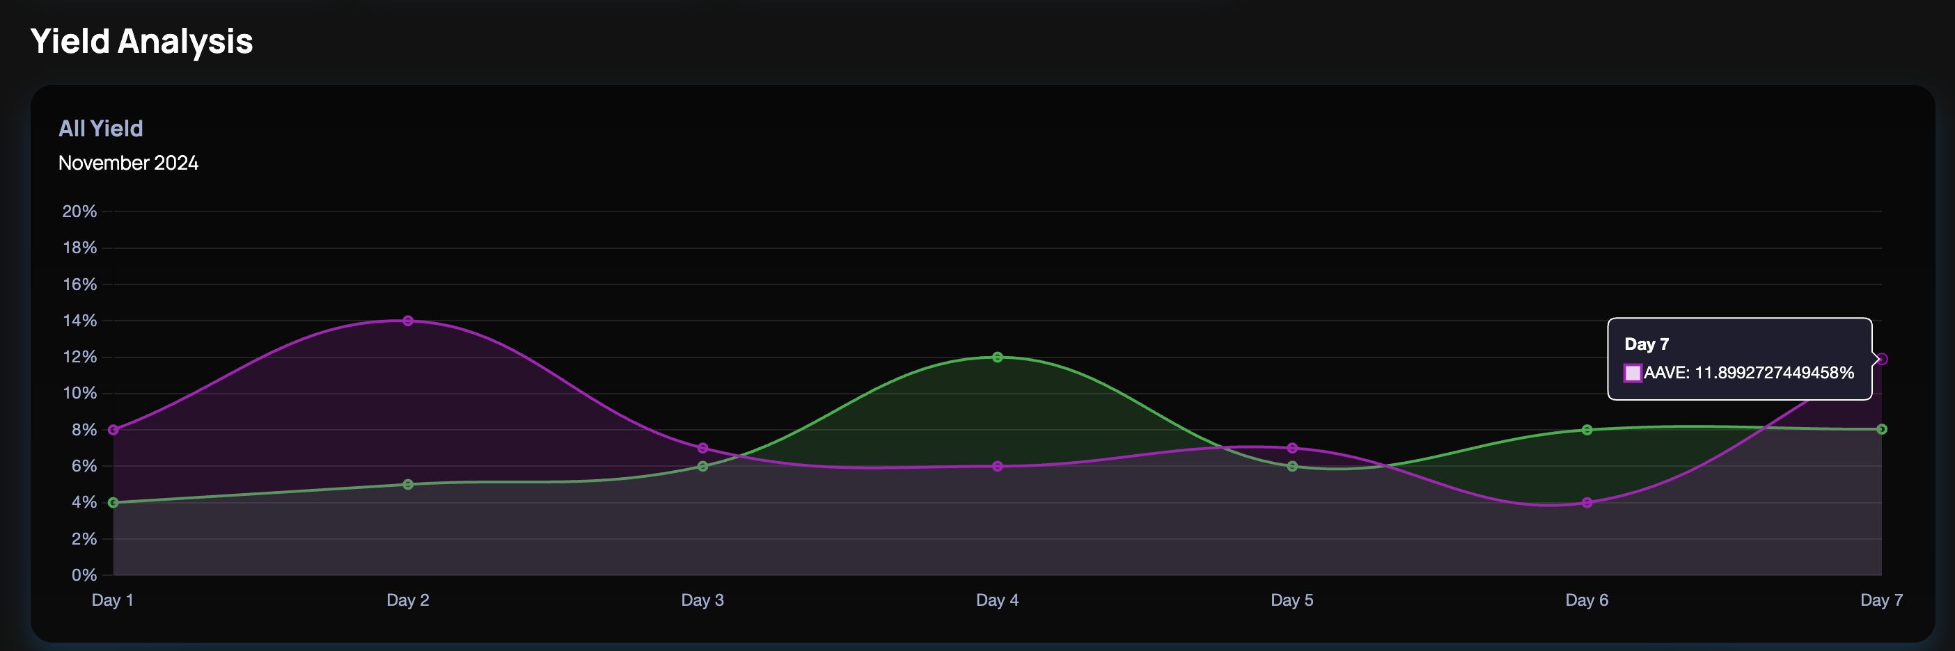This screenshot has height=651, width=1955.
Task: Click the green data point at Day 7
Action: click(x=1881, y=429)
